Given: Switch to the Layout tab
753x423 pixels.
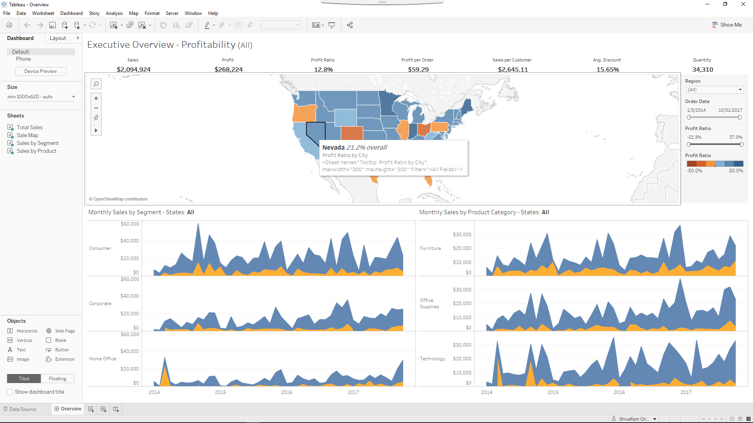Looking at the screenshot, I should pyautogui.click(x=59, y=38).
